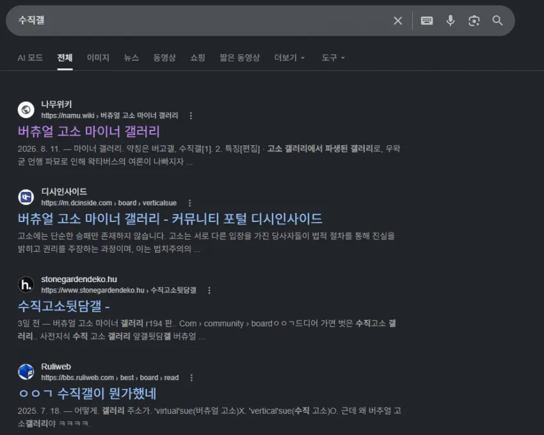The width and height of the screenshot is (544, 435).
Task: Switch to the 뉴스 tab
Action: [131, 58]
